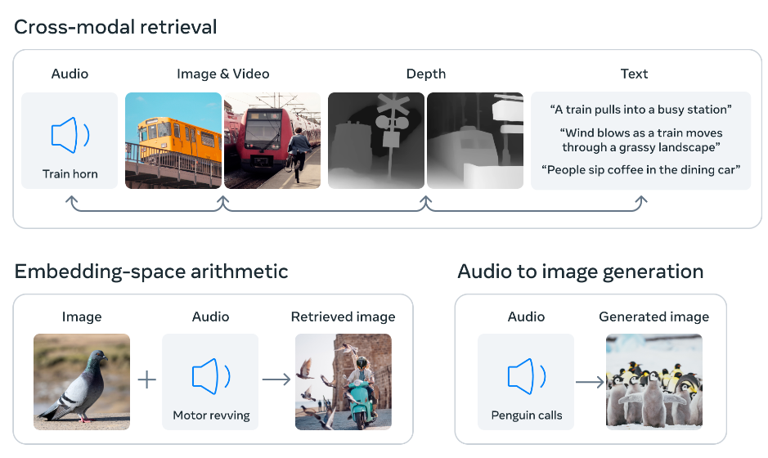Screen dimensions: 768x458
Task: Click the "Audio" label above Penguin calls
Action: point(527,317)
